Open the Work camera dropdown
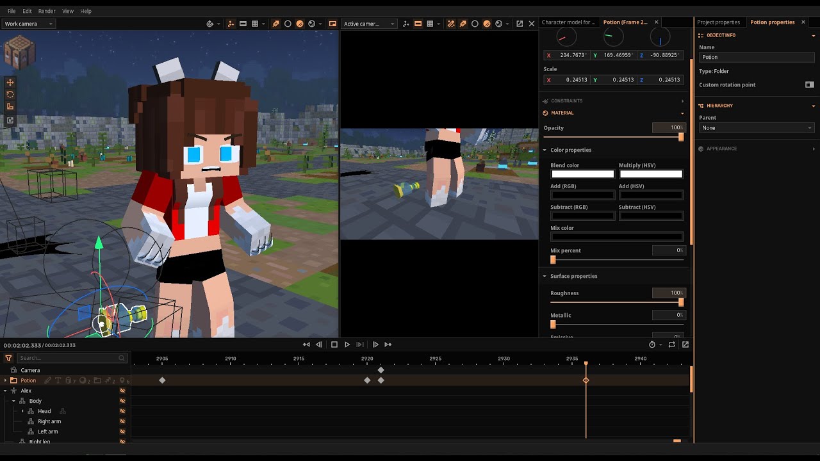820x461 pixels. pos(28,24)
